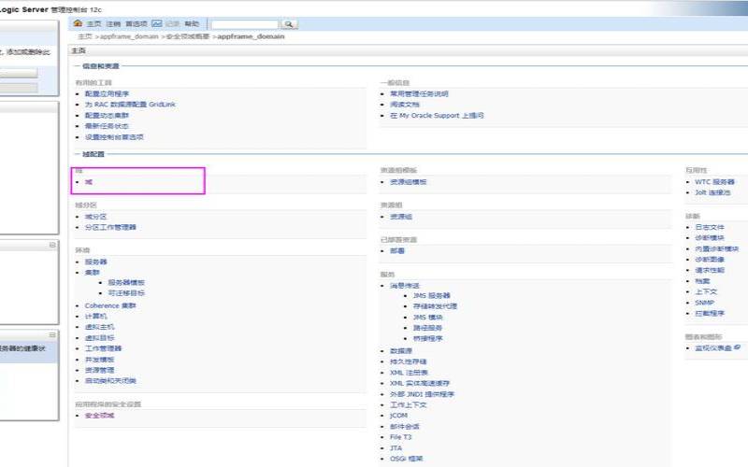Open 配置应用程序 link
This screenshot has width=748, height=467.
(107, 94)
